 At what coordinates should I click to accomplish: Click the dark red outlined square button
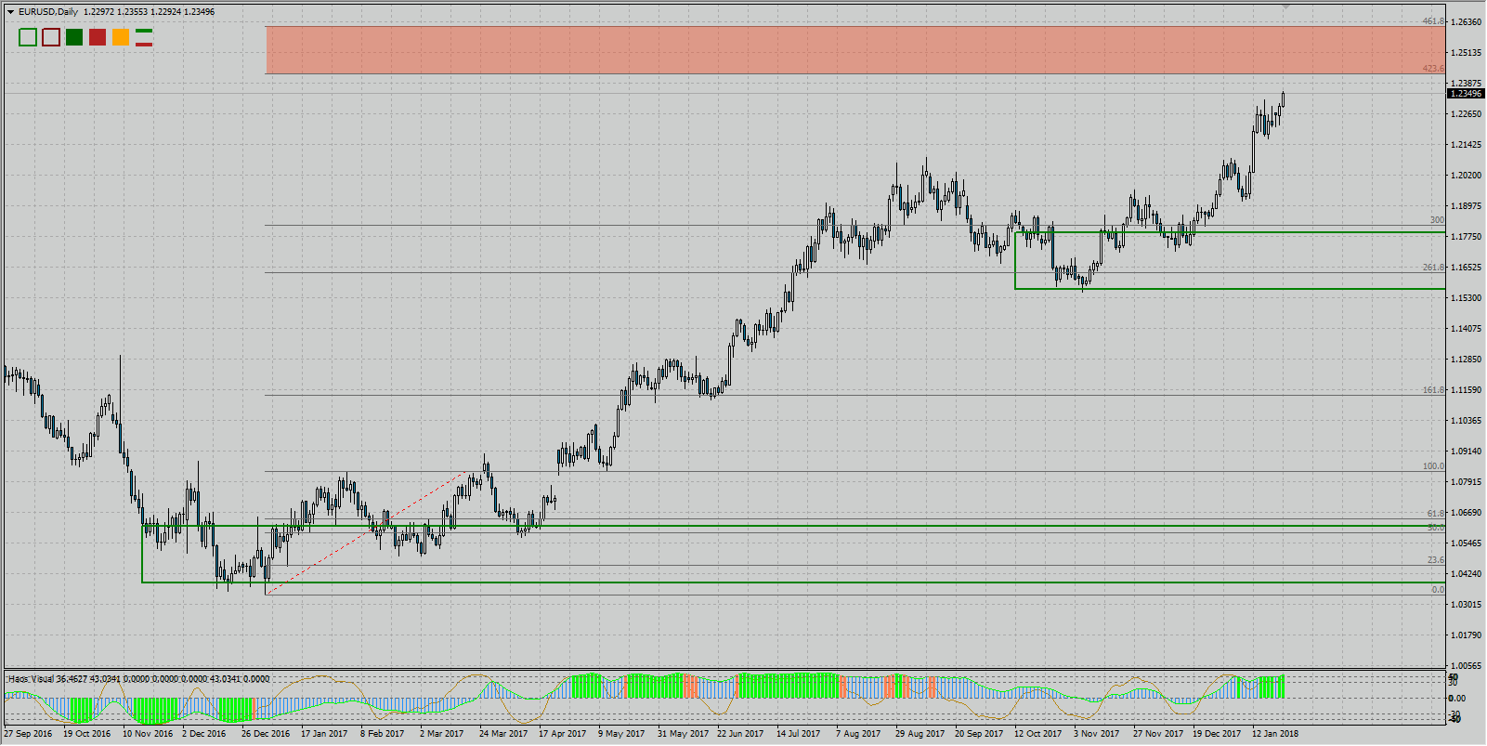[51, 37]
